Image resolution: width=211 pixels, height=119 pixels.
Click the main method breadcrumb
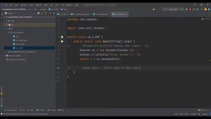64,9
